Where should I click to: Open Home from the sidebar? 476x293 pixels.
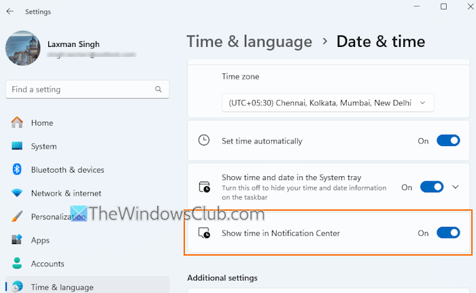pyautogui.click(x=42, y=123)
